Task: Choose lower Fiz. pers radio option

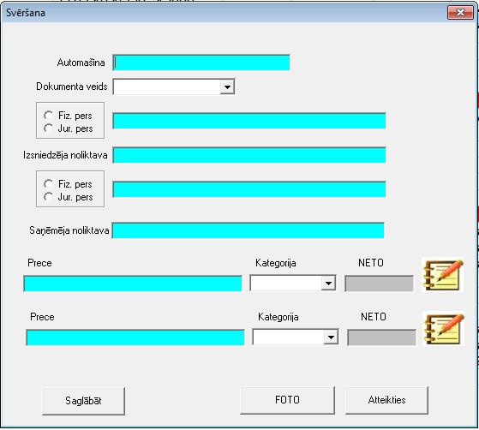Action: 48,184
